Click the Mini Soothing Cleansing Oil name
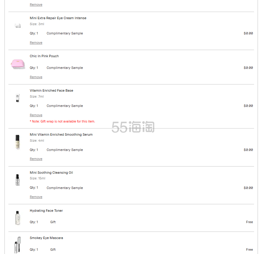Screen dimensions: 266x254 click(51, 173)
